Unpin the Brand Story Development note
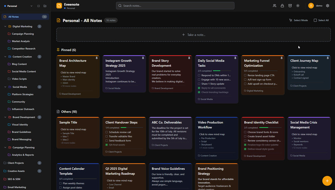The image size is (335, 190). point(189,58)
